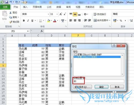Switch to the 视图 tab

pos(78,7)
